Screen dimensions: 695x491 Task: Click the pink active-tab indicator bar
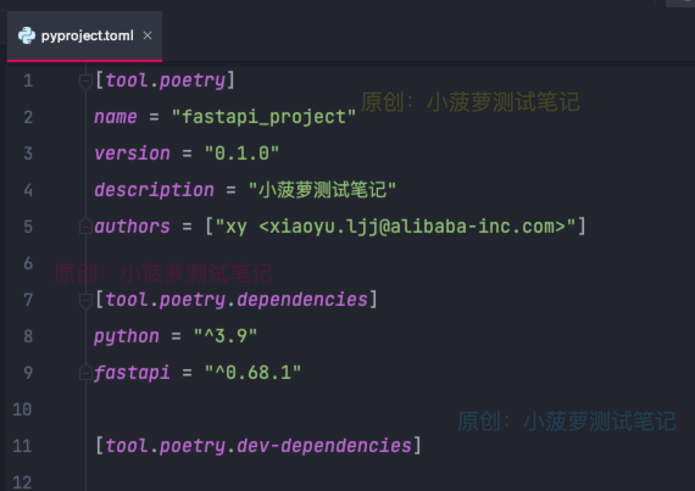click(83, 60)
